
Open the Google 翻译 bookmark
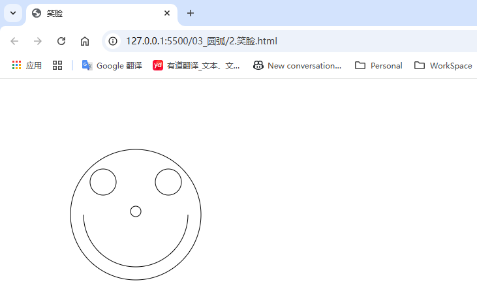(x=112, y=65)
